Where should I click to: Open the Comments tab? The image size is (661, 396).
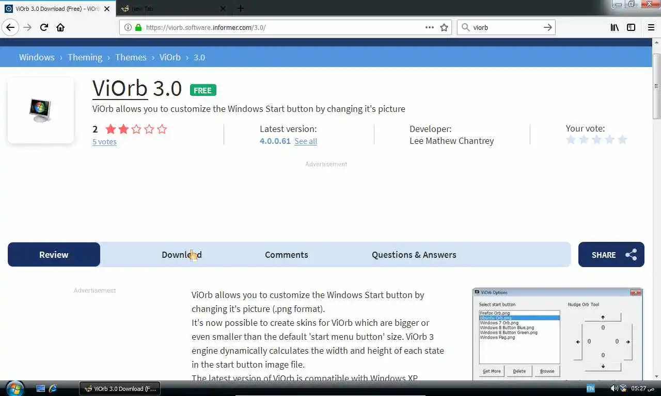tap(287, 255)
